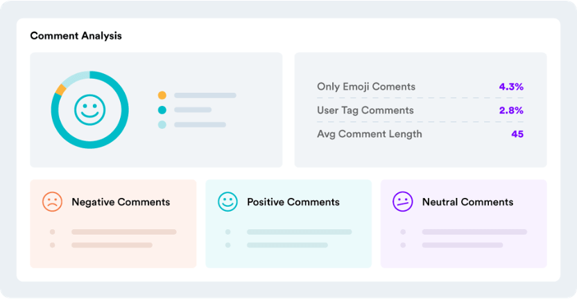The width and height of the screenshot is (577, 299).
Task: Click the purple Neutral Comments face icon
Action: pyautogui.click(x=403, y=202)
